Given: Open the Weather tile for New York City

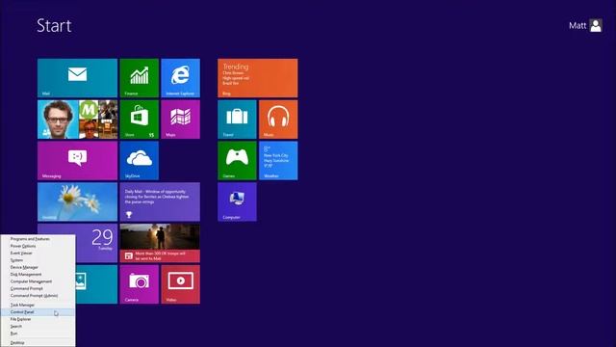Looking at the screenshot, I should 278,161.
